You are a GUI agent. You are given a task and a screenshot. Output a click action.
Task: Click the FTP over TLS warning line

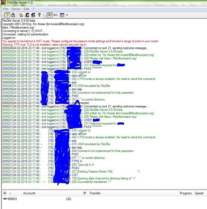44,45
